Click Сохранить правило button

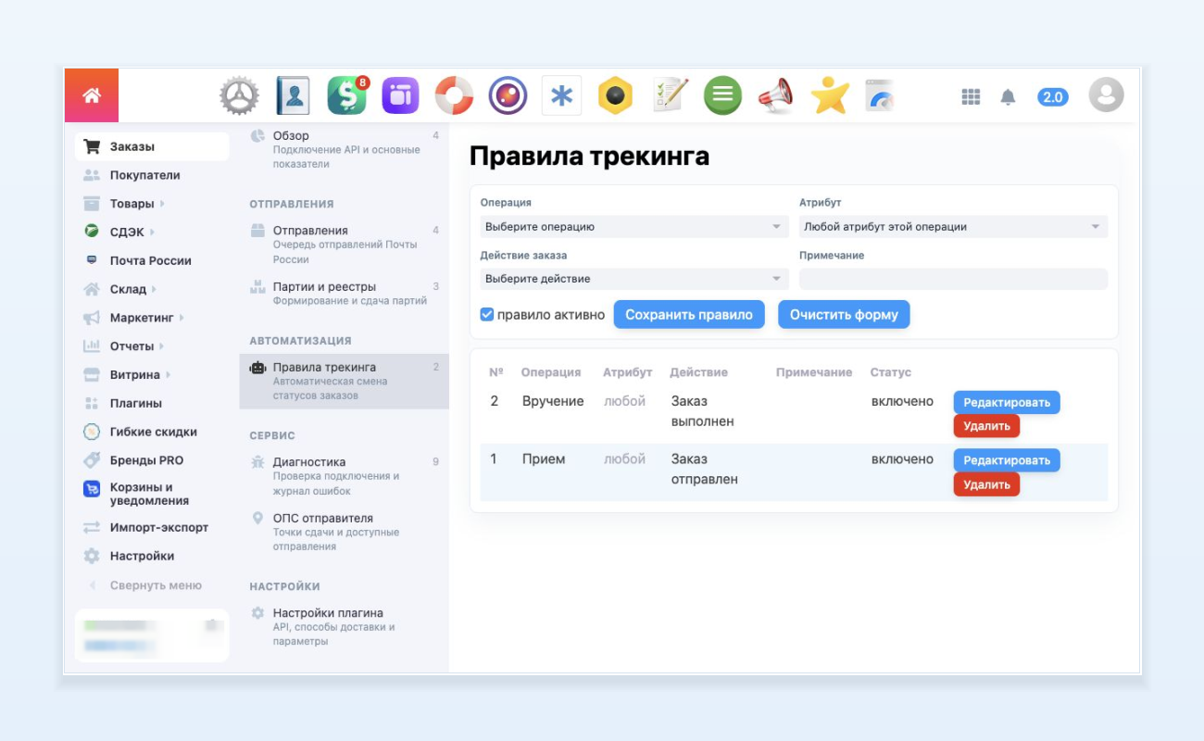pos(689,315)
